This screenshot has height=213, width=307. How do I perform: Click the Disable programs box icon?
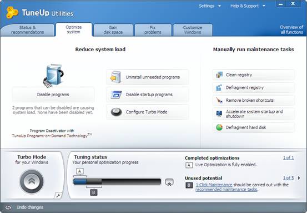click(53, 75)
